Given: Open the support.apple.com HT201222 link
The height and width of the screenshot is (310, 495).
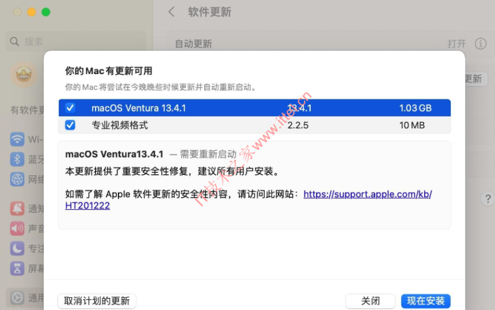Looking at the screenshot, I should pyautogui.click(x=249, y=200).
